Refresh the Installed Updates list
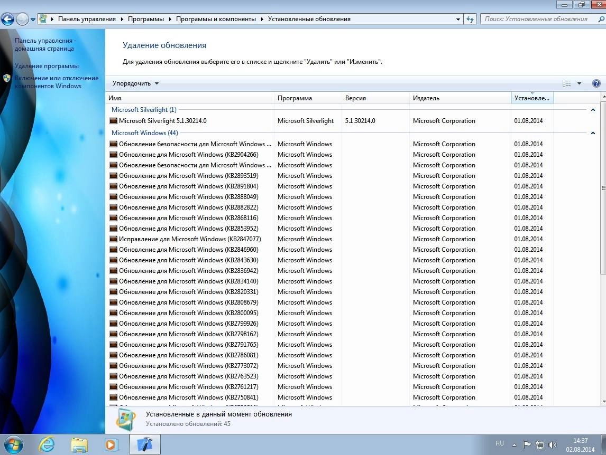Viewport: 606px width, 455px height. [470, 20]
